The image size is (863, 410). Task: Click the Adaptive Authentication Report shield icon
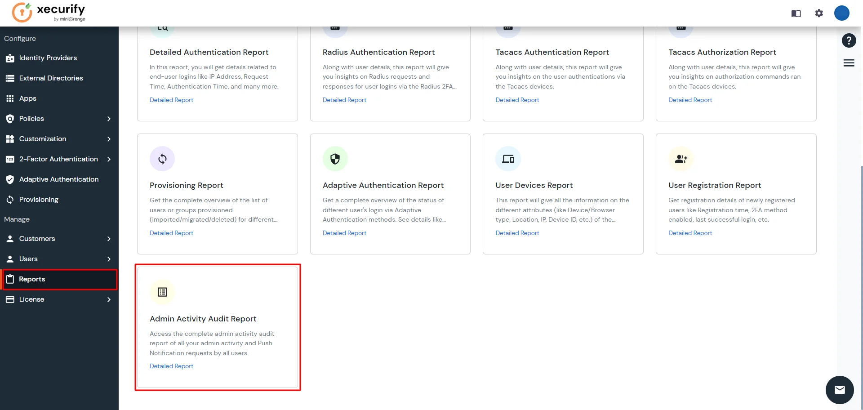335,158
